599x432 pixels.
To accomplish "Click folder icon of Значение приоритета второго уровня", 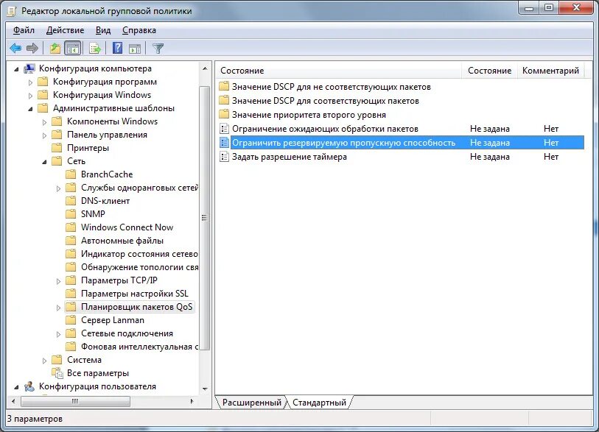I will click(x=224, y=115).
